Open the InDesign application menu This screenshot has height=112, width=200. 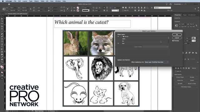pyautogui.click(x=9, y=1)
